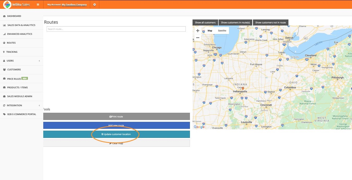The height and width of the screenshot is (180, 352).
Task: Expand the Users submenu chevron
Action: (x=39, y=61)
